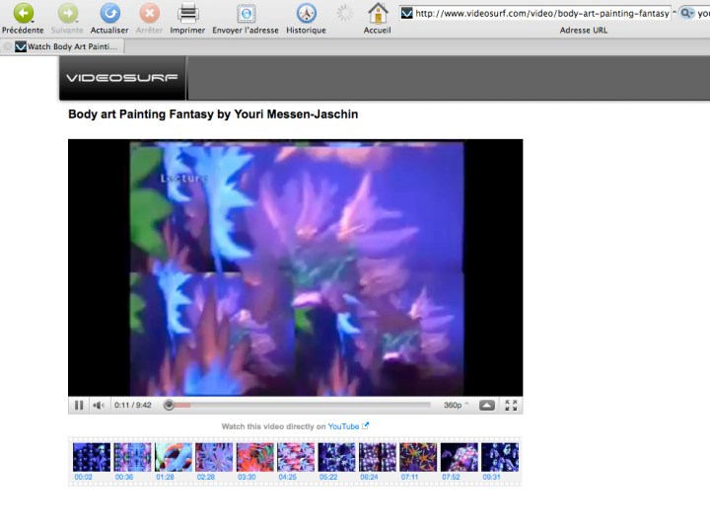Image resolution: width=710 pixels, height=531 pixels.
Task: Go to Accueil home icon
Action: [x=377, y=14]
